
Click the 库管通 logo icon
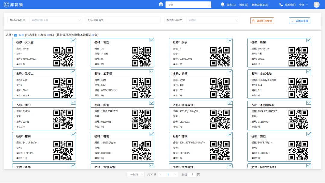(x=6, y=4)
